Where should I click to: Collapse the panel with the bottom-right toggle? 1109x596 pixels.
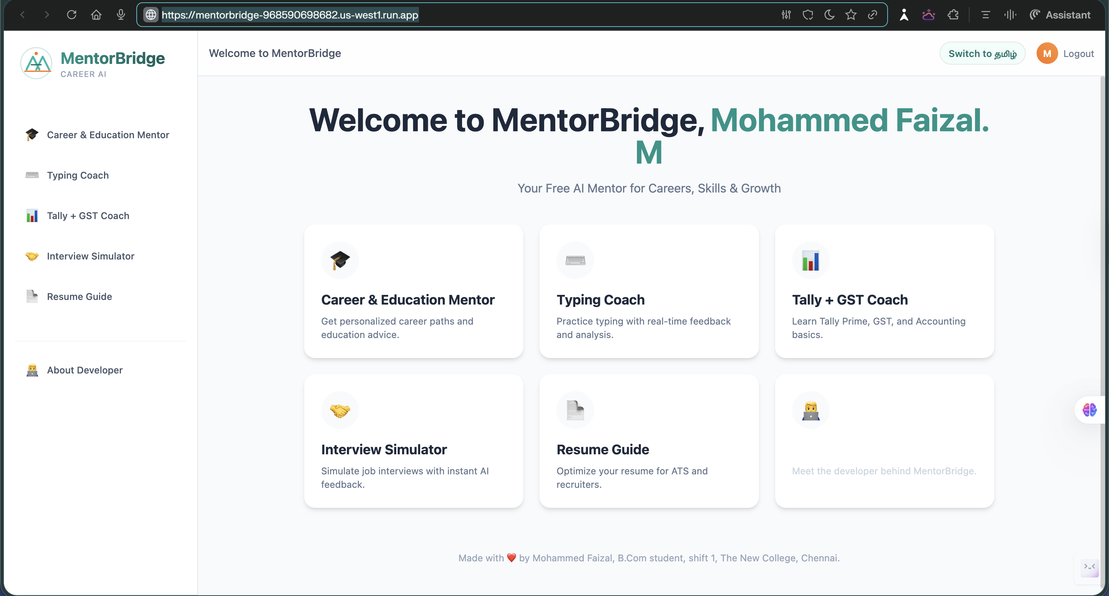1090,567
